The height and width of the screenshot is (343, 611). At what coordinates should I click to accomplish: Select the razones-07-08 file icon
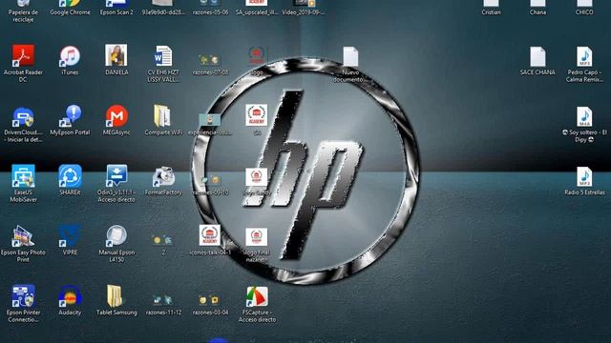210,60
